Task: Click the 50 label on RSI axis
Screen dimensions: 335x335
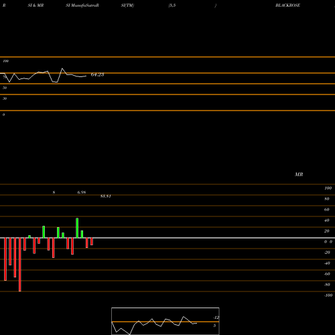Action: coord(5,88)
